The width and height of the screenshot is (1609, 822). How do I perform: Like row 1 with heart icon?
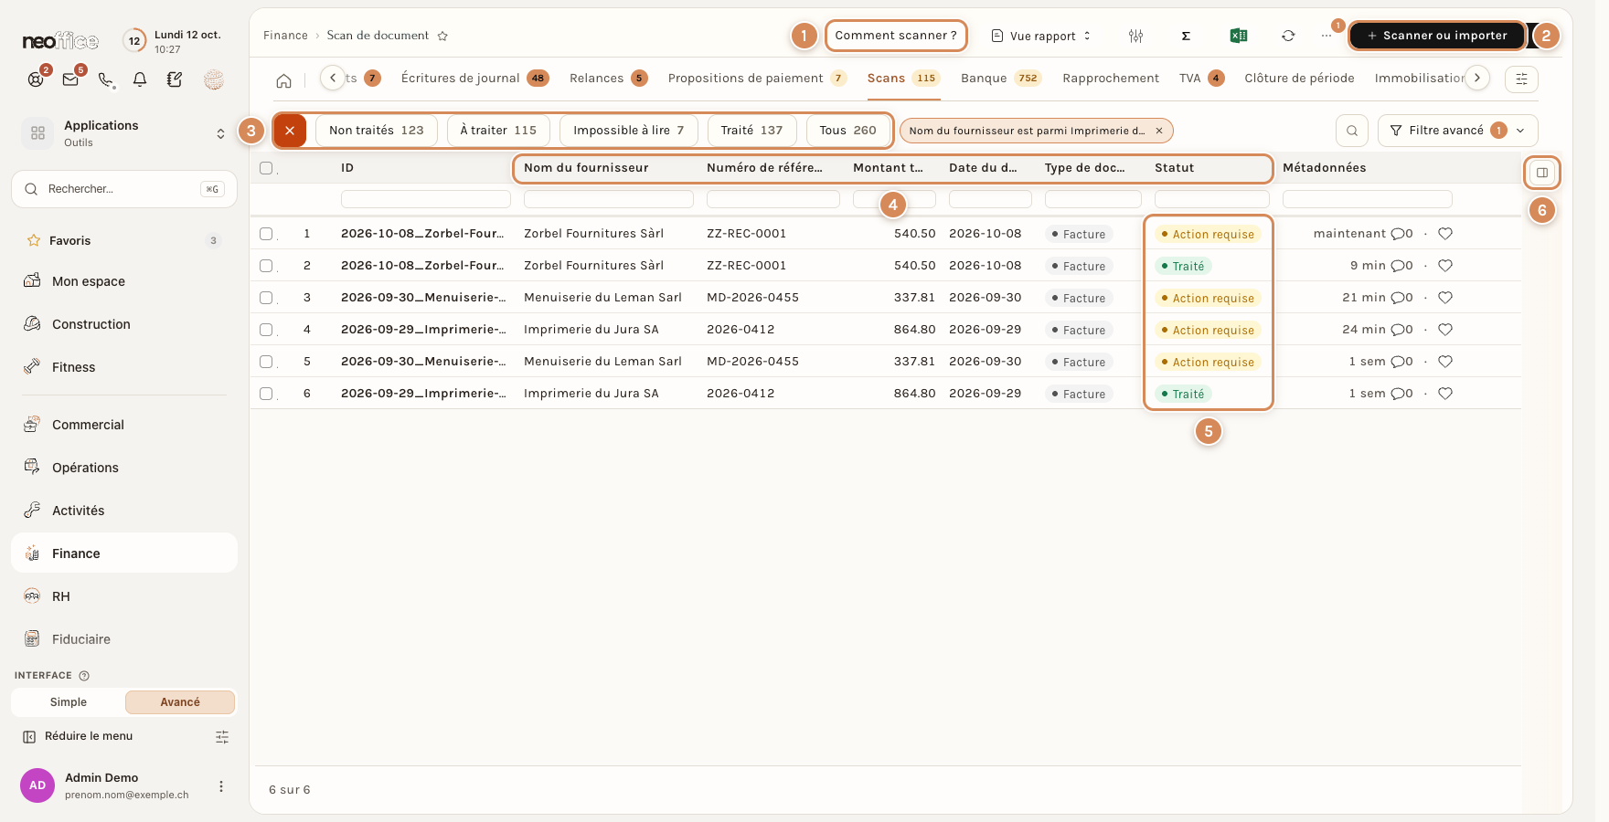[x=1445, y=234]
